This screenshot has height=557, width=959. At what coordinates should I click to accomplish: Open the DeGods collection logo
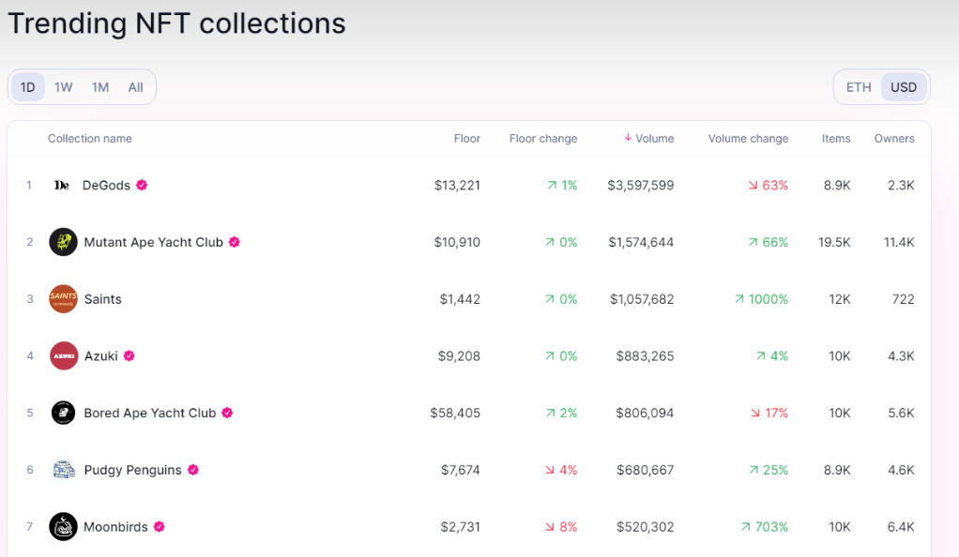pos(62,186)
